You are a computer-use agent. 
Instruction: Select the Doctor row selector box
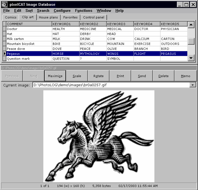[5, 29]
